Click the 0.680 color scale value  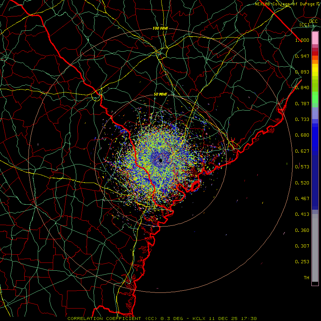[302, 135]
